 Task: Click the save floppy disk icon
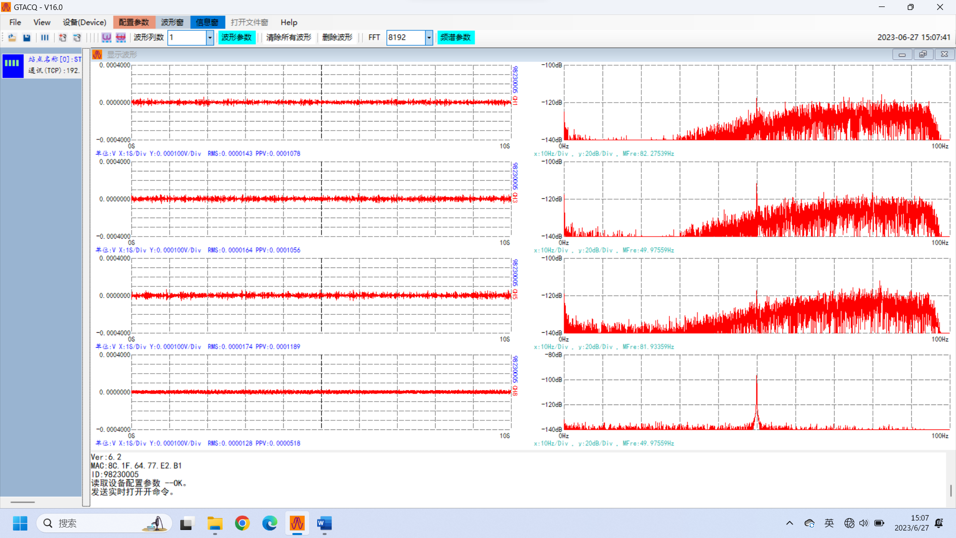pos(27,37)
